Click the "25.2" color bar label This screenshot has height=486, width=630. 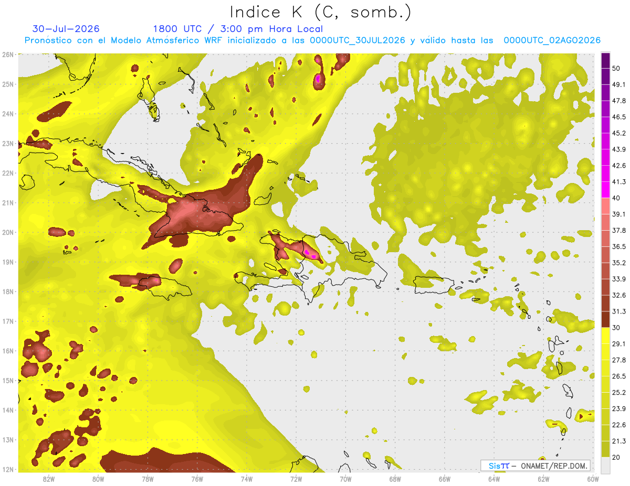click(x=618, y=392)
